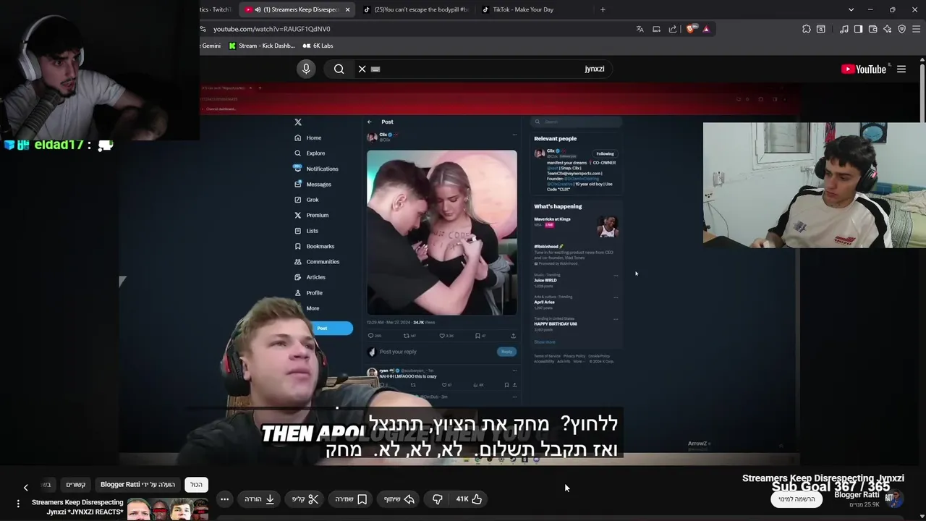Click Explore in the video's X sidebar
The height and width of the screenshot is (521, 926).
click(310, 153)
